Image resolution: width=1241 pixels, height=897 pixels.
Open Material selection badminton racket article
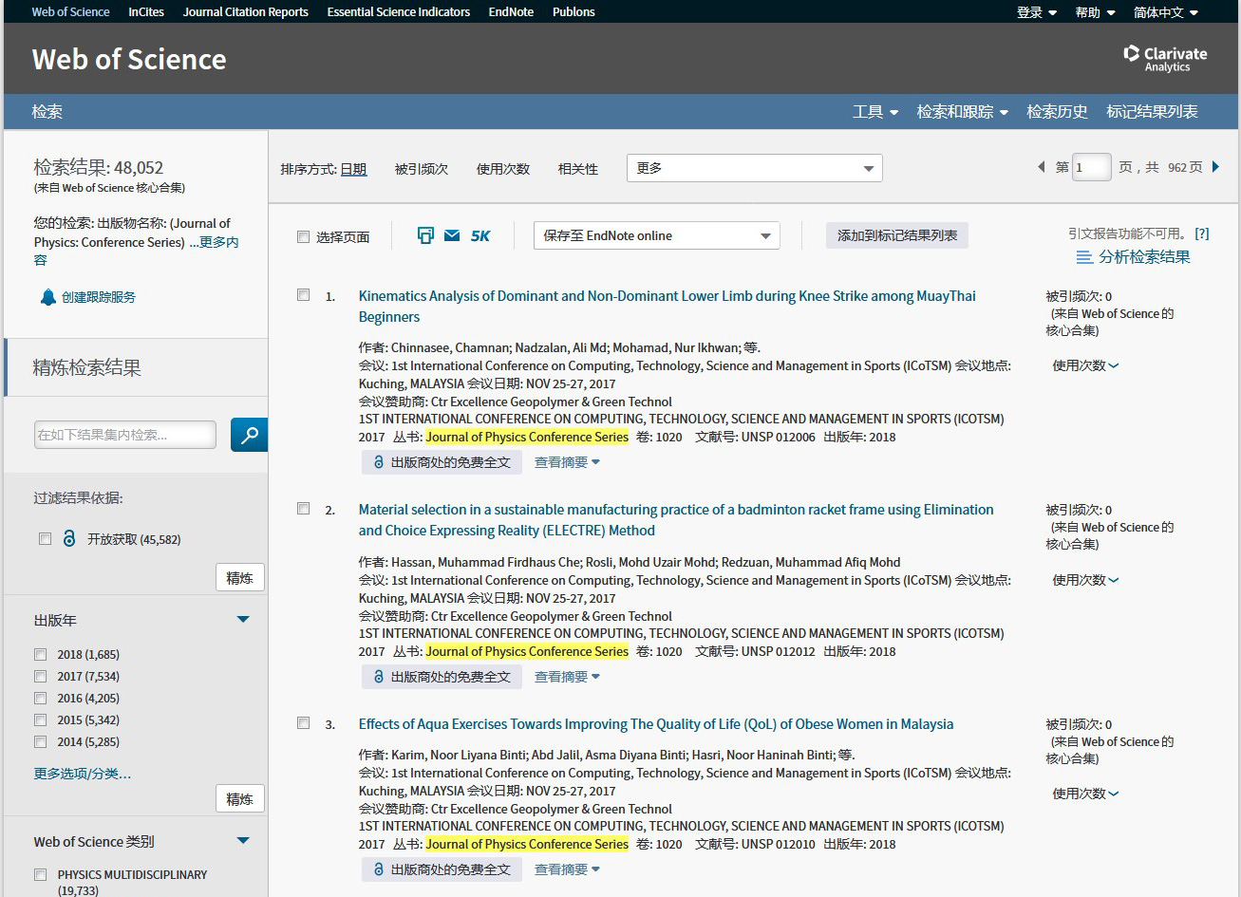[676, 520]
